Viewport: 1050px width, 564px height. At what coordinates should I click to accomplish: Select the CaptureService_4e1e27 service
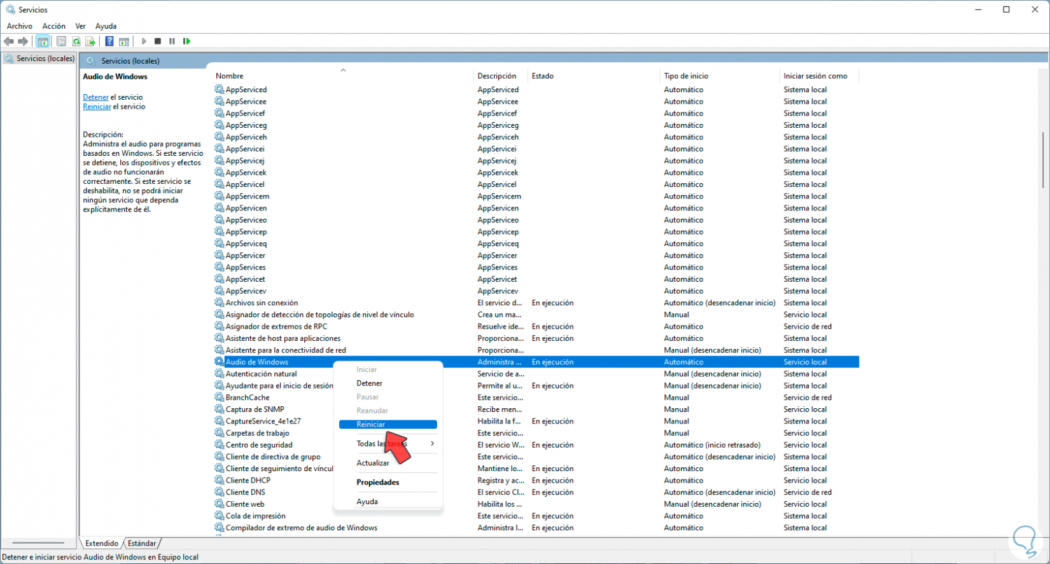pyautogui.click(x=263, y=421)
